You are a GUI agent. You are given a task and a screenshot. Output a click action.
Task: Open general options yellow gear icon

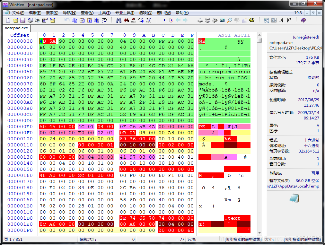252,20
